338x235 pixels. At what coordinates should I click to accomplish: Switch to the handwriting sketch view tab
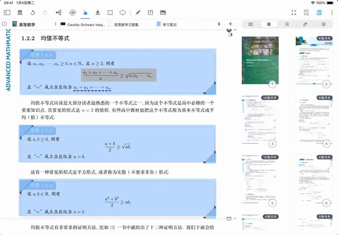tap(305, 24)
